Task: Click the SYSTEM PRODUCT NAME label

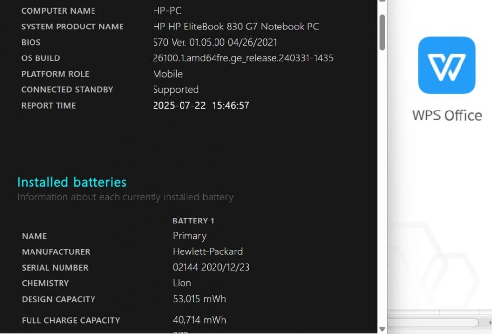Action: tap(72, 27)
